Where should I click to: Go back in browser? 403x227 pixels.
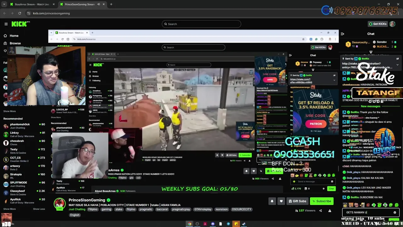tap(5, 13)
